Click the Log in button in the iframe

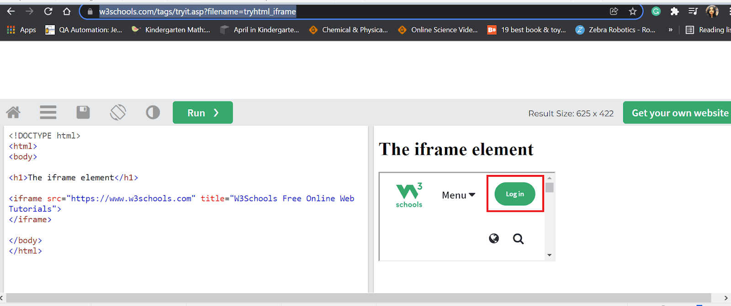(514, 194)
